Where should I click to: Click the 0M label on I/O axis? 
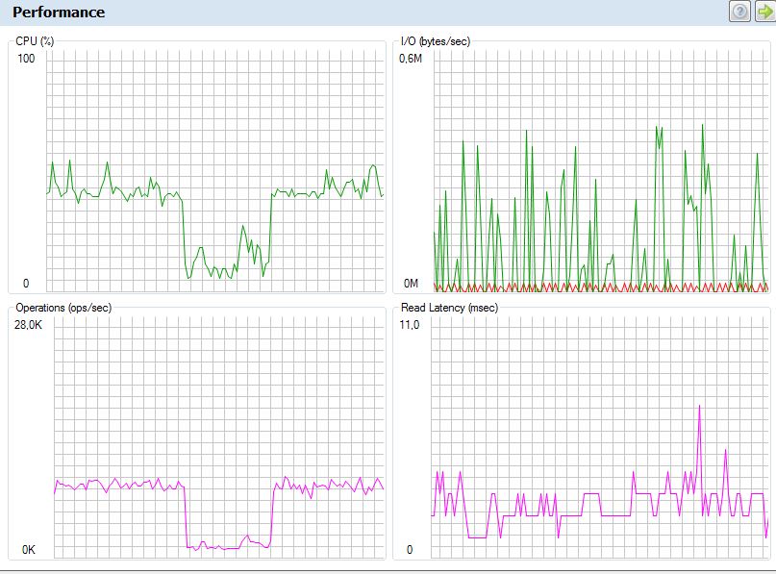411,284
